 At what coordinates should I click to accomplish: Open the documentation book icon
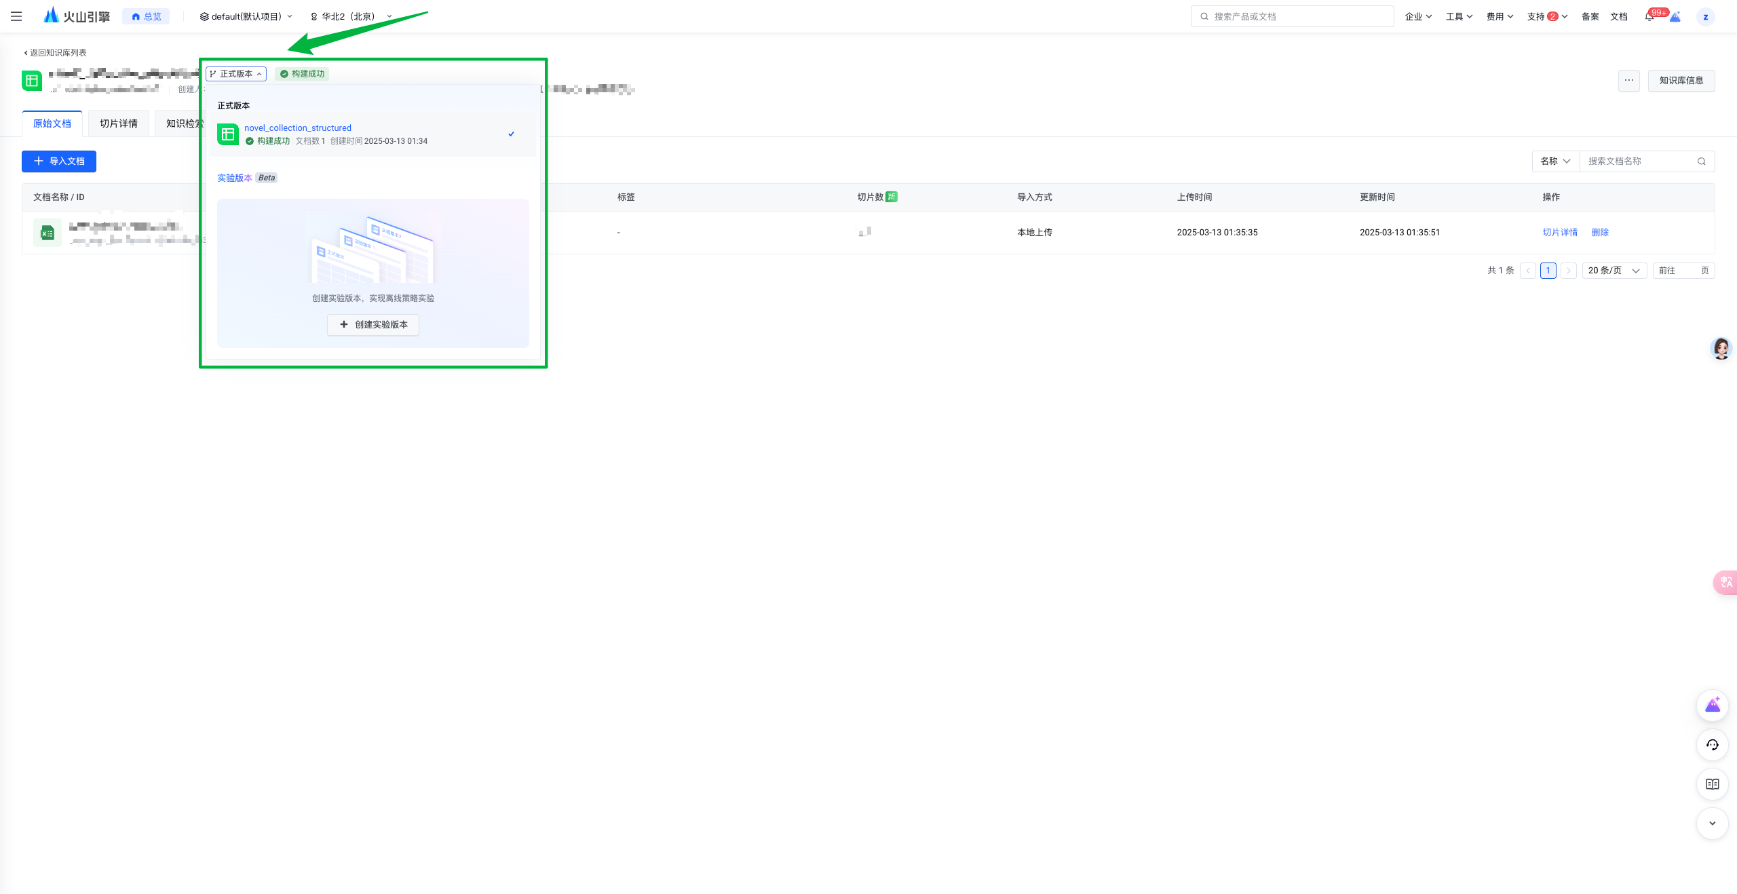tap(1712, 784)
